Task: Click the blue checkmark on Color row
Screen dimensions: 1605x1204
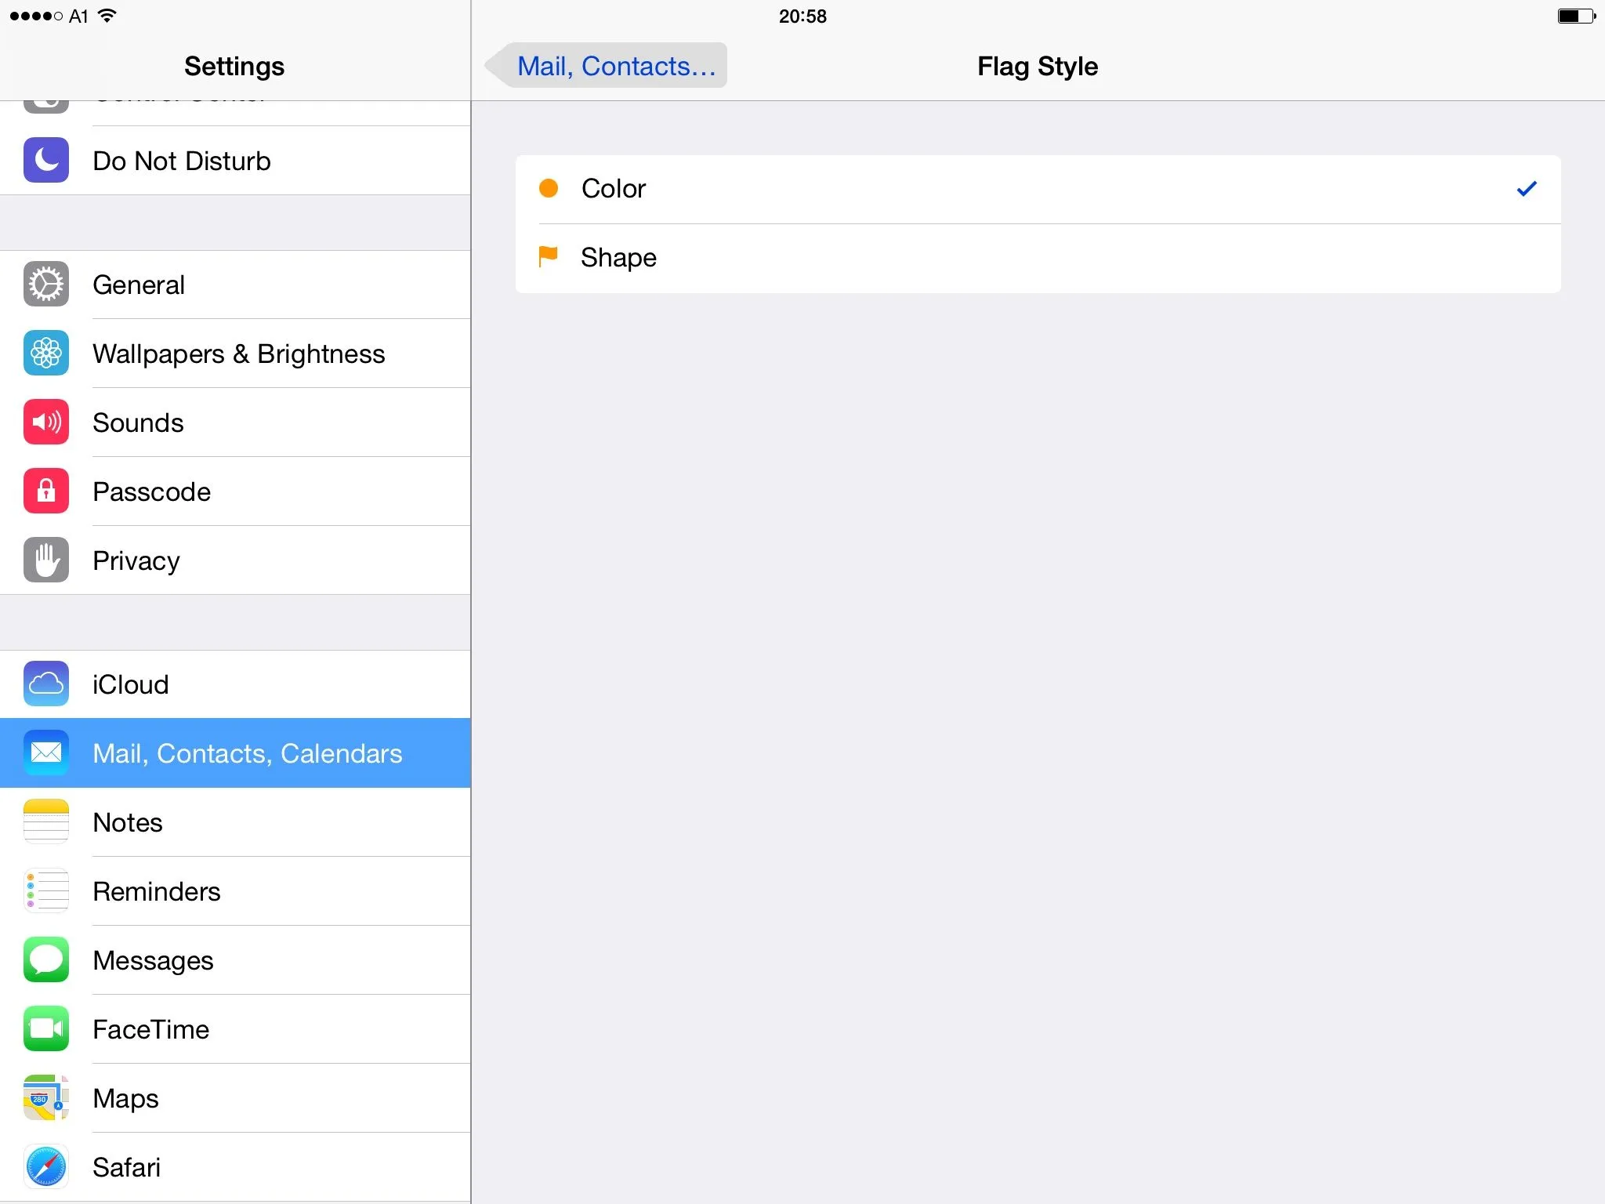Action: pyautogui.click(x=1526, y=189)
